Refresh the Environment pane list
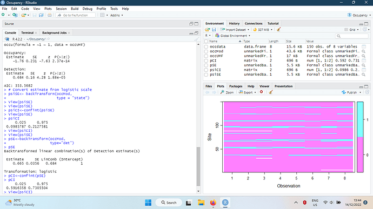Viewport: 373px width, 209px height. 365,30
